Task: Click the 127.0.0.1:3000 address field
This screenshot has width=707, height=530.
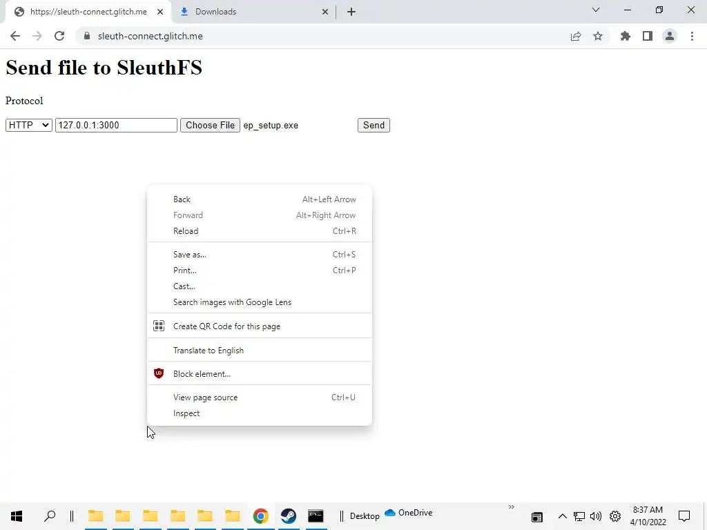Action: [x=116, y=126]
